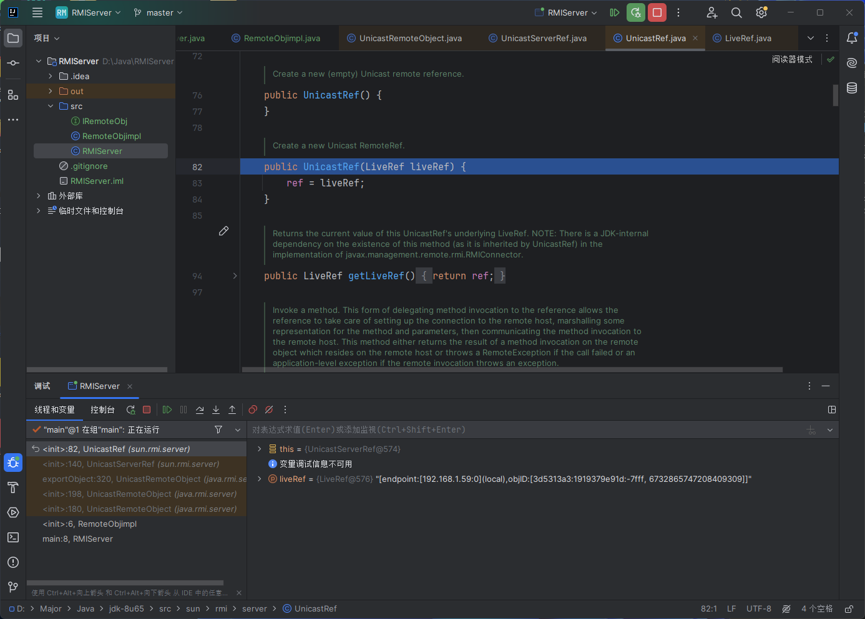Screen dimensions: 865x619
Task: Expand the .idea folder
Action: [51, 76]
